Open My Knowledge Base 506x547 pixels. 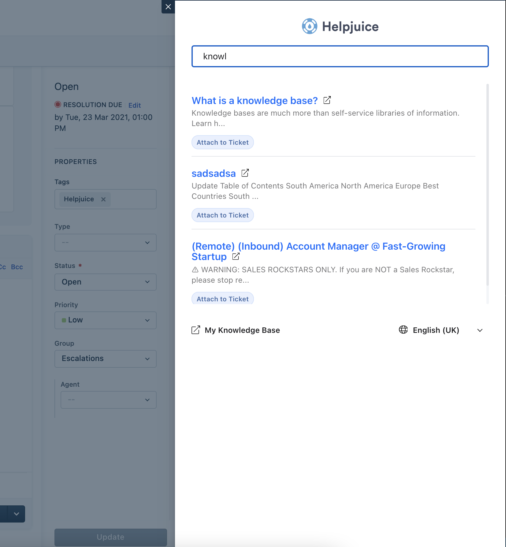pos(242,330)
